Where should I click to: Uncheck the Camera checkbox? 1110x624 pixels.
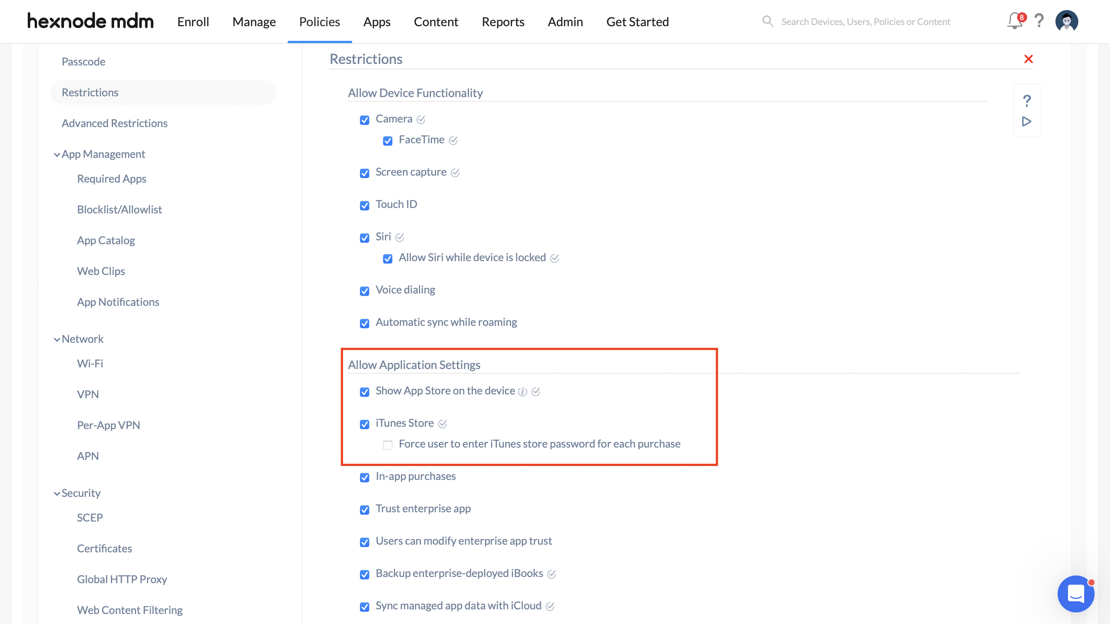[x=365, y=120]
